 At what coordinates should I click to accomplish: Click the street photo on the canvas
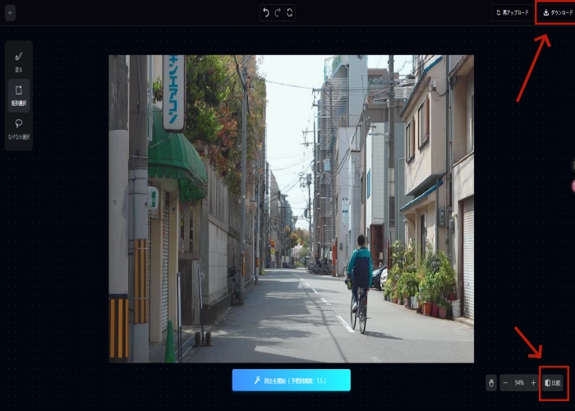pyautogui.click(x=291, y=209)
